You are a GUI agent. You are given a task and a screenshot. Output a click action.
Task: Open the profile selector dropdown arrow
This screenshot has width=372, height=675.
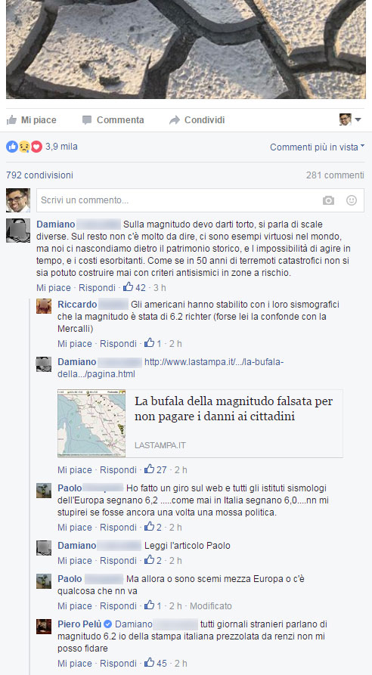[x=358, y=119]
